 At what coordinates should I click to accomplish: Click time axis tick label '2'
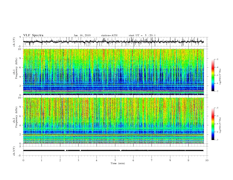pos(60,160)
